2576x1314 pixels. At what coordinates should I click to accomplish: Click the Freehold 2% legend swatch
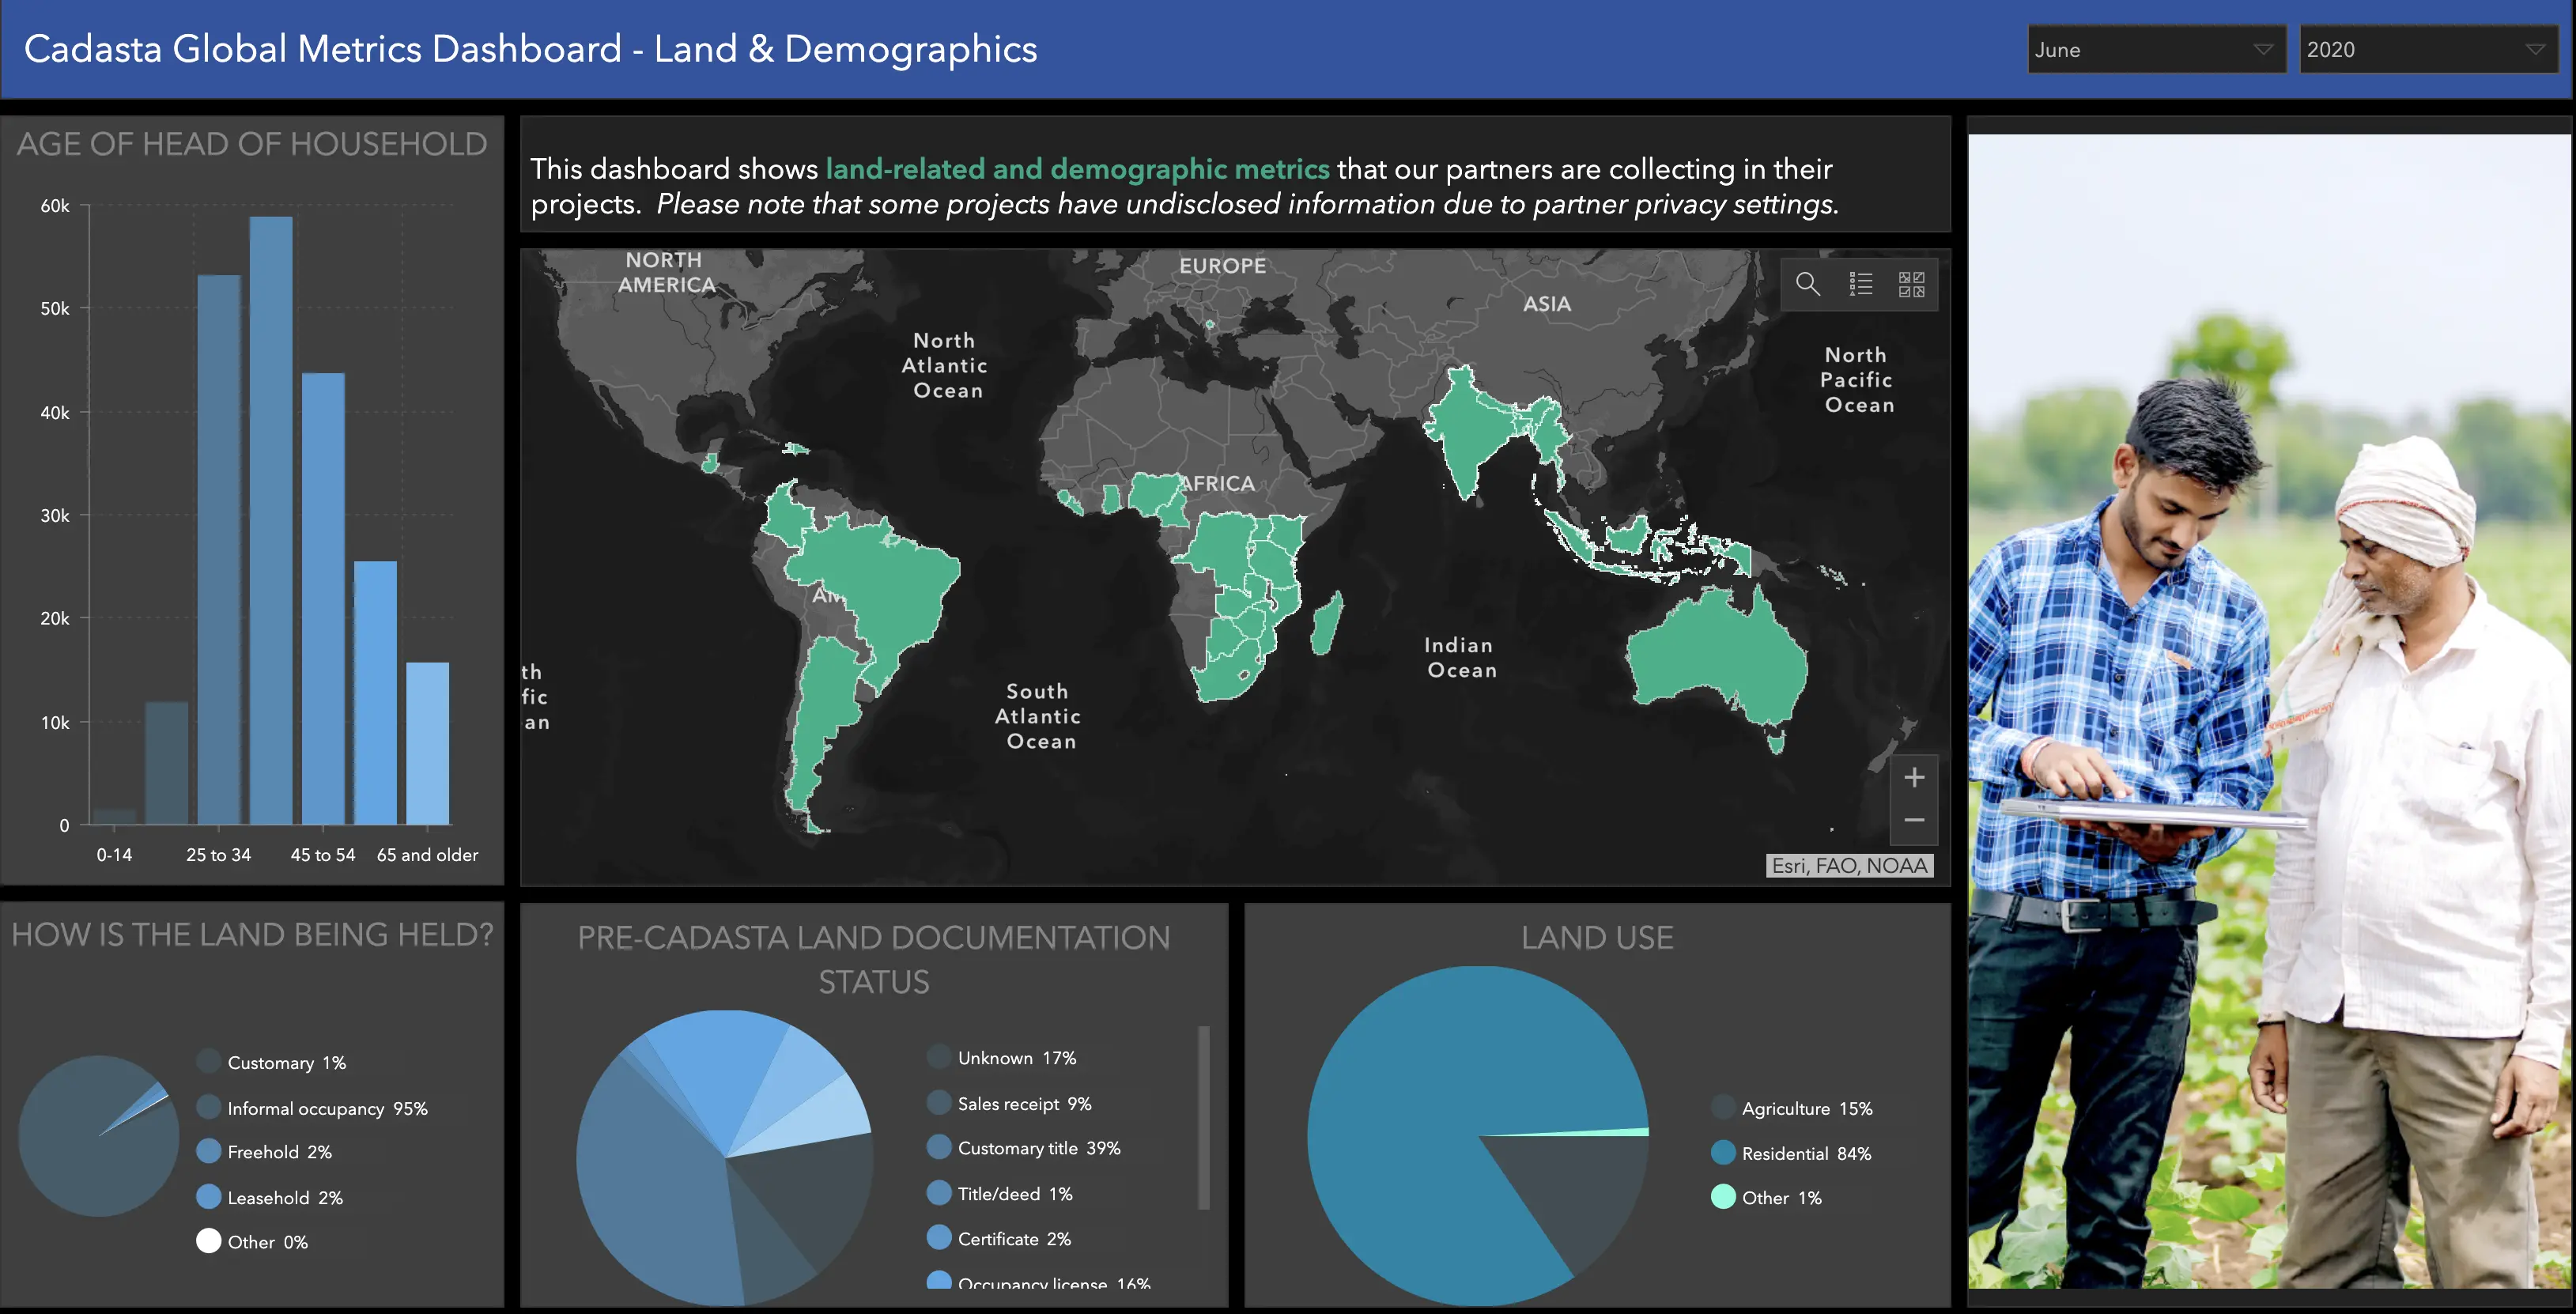coord(208,1151)
